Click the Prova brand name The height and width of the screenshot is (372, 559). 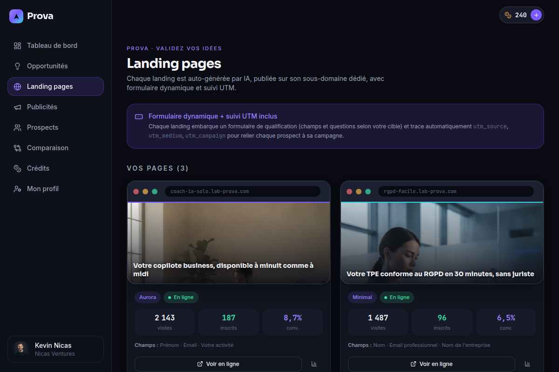40,16
